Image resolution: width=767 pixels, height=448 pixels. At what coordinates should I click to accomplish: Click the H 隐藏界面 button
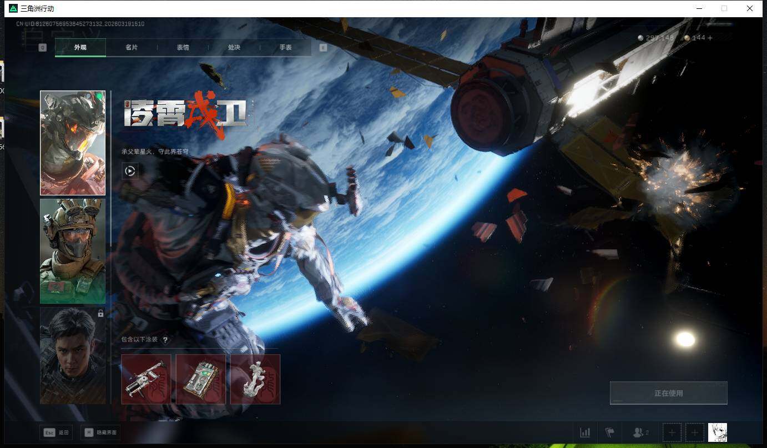(x=100, y=432)
